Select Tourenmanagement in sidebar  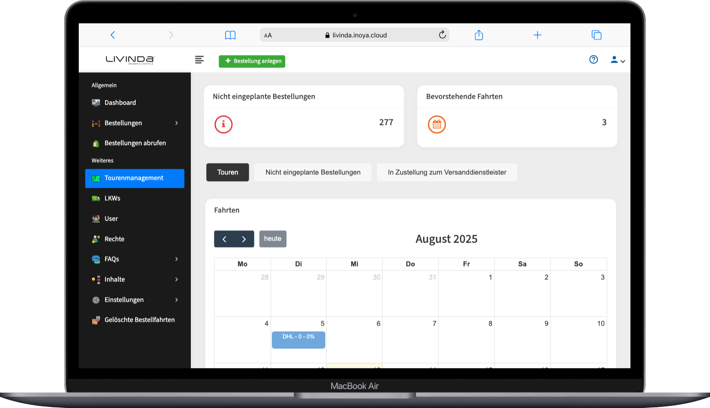tap(134, 178)
